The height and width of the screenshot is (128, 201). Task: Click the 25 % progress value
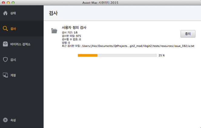(x=162, y=55)
